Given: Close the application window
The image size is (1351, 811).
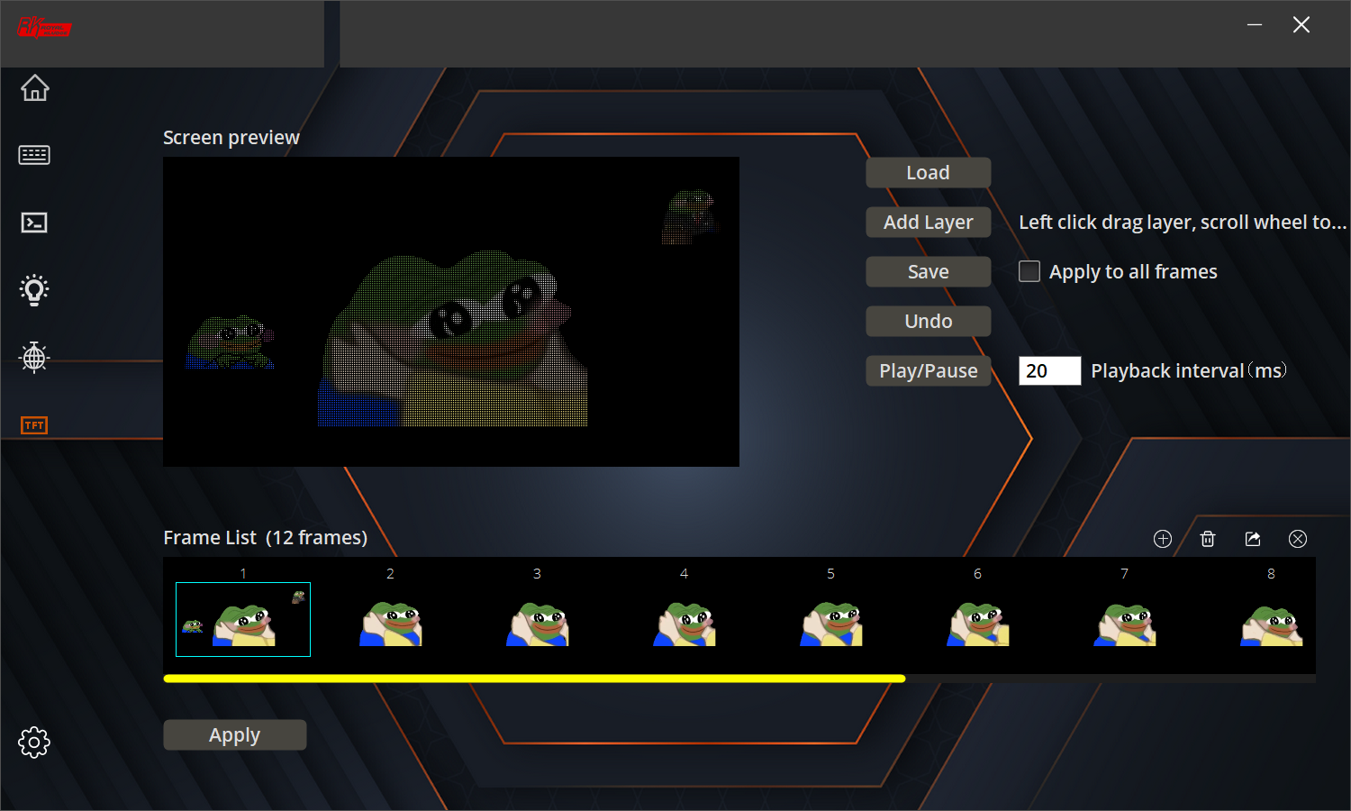Looking at the screenshot, I should [x=1301, y=25].
